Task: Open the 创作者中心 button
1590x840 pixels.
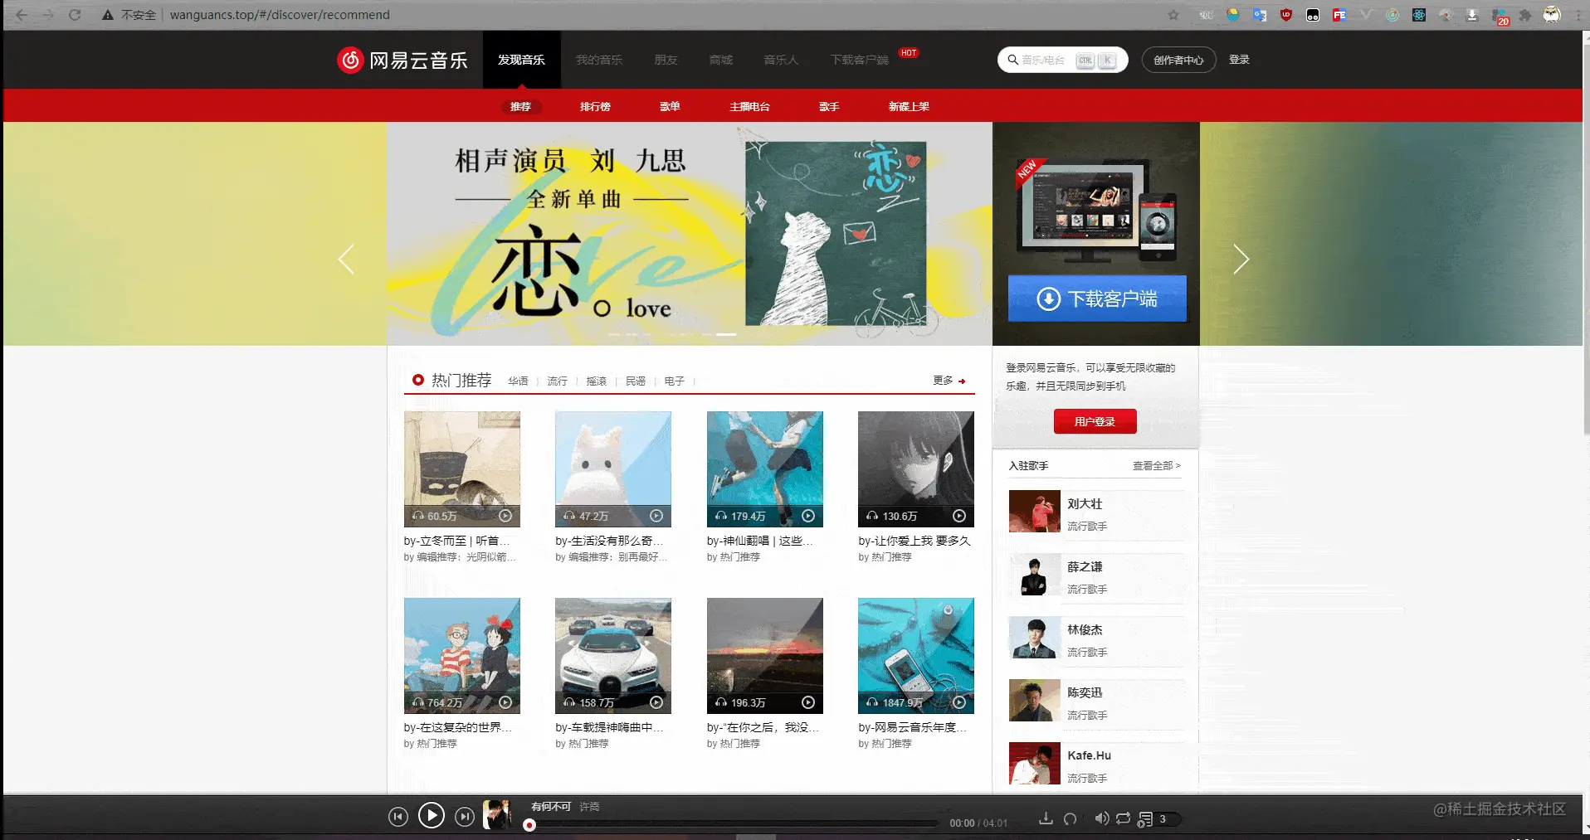Action: (x=1178, y=60)
